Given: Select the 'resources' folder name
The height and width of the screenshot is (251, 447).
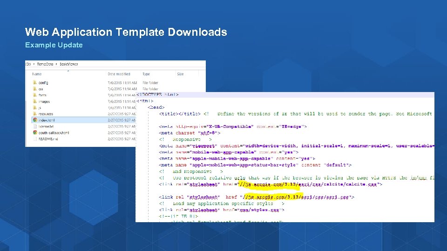Looking at the screenshot, I should pos(46,114).
